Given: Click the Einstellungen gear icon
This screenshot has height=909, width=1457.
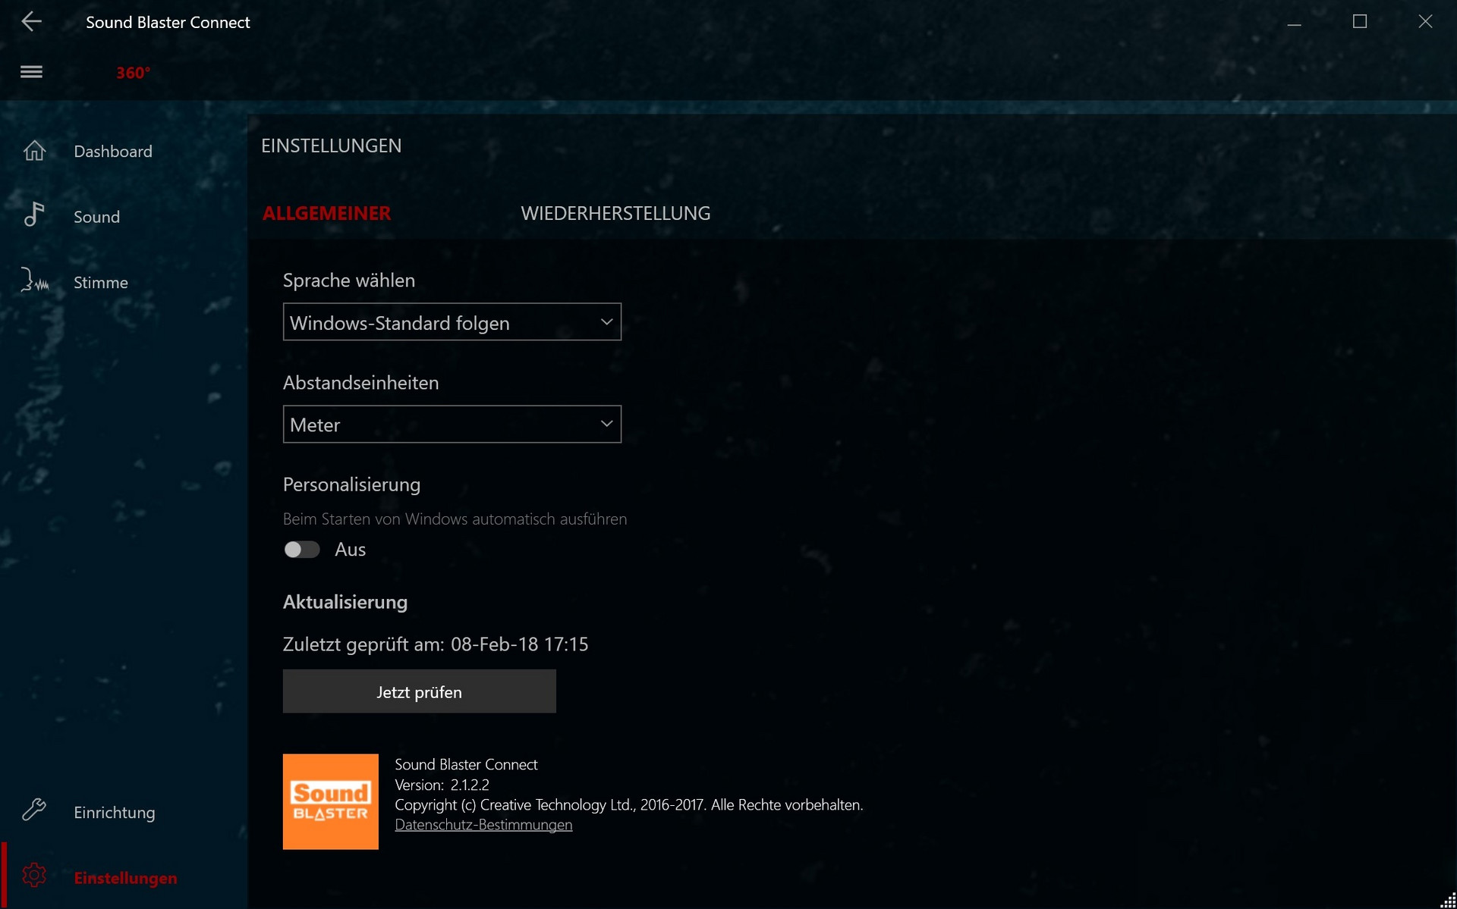Looking at the screenshot, I should coord(34,876).
